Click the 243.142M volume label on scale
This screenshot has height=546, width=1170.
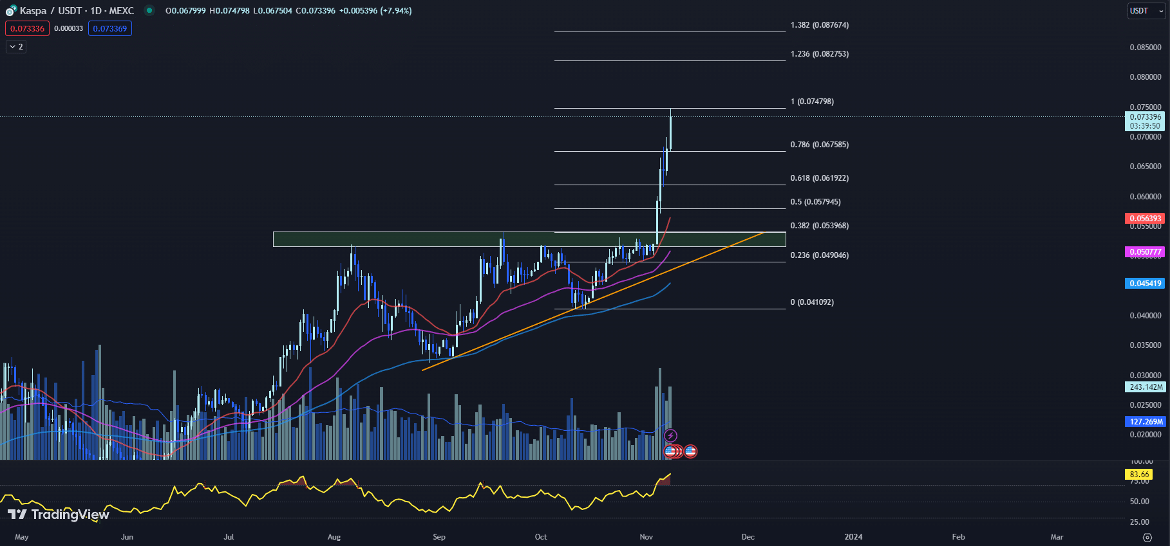click(x=1146, y=387)
